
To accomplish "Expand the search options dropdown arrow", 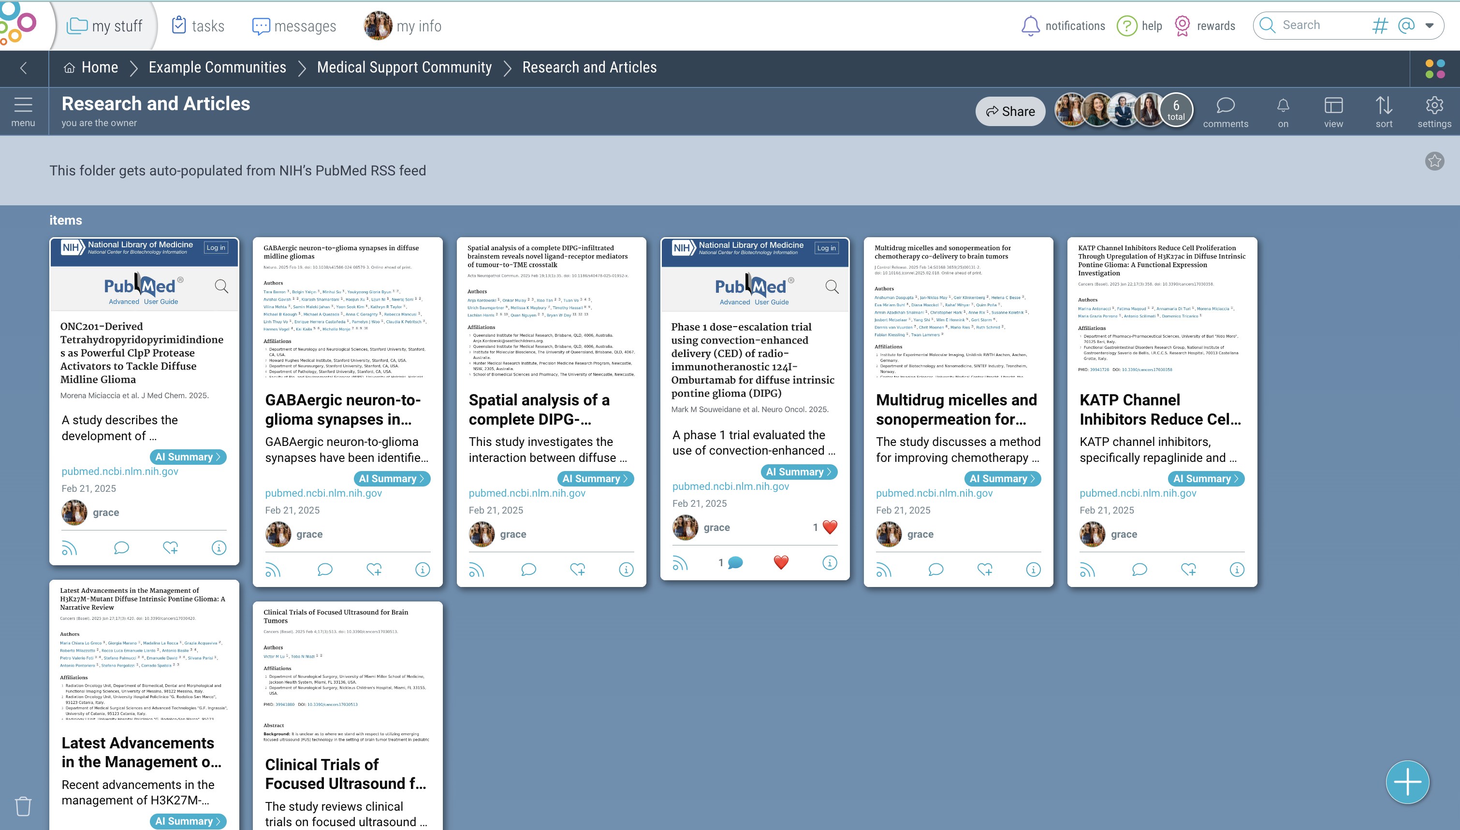I will [1430, 25].
